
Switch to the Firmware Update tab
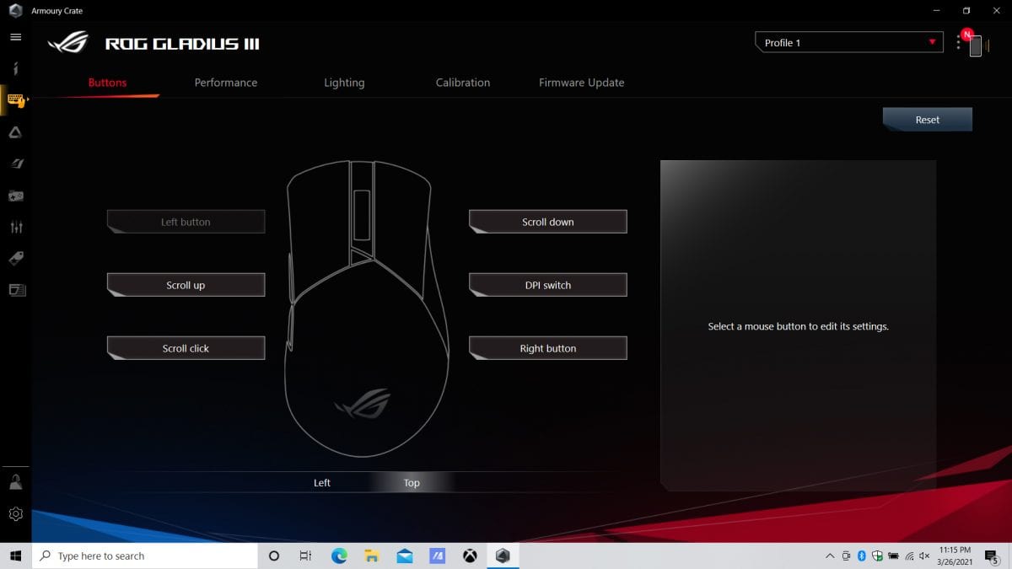pyautogui.click(x=582, y=83)
